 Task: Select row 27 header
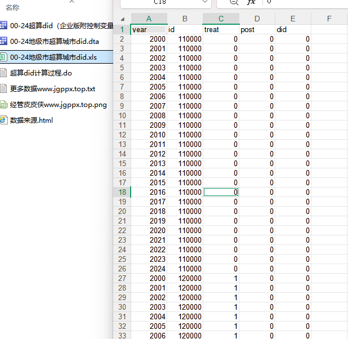122,278
